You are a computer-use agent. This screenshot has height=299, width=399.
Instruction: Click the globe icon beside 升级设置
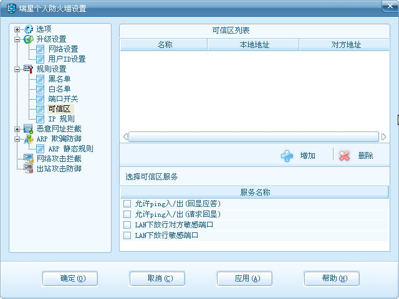[x=29, y=39]
